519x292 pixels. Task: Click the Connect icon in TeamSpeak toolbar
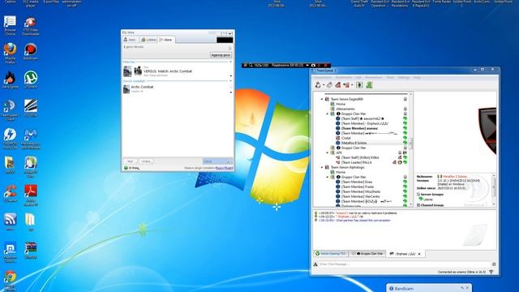[318, 85]
